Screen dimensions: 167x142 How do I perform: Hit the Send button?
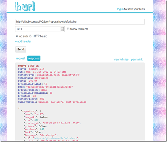tap(21, 49)
